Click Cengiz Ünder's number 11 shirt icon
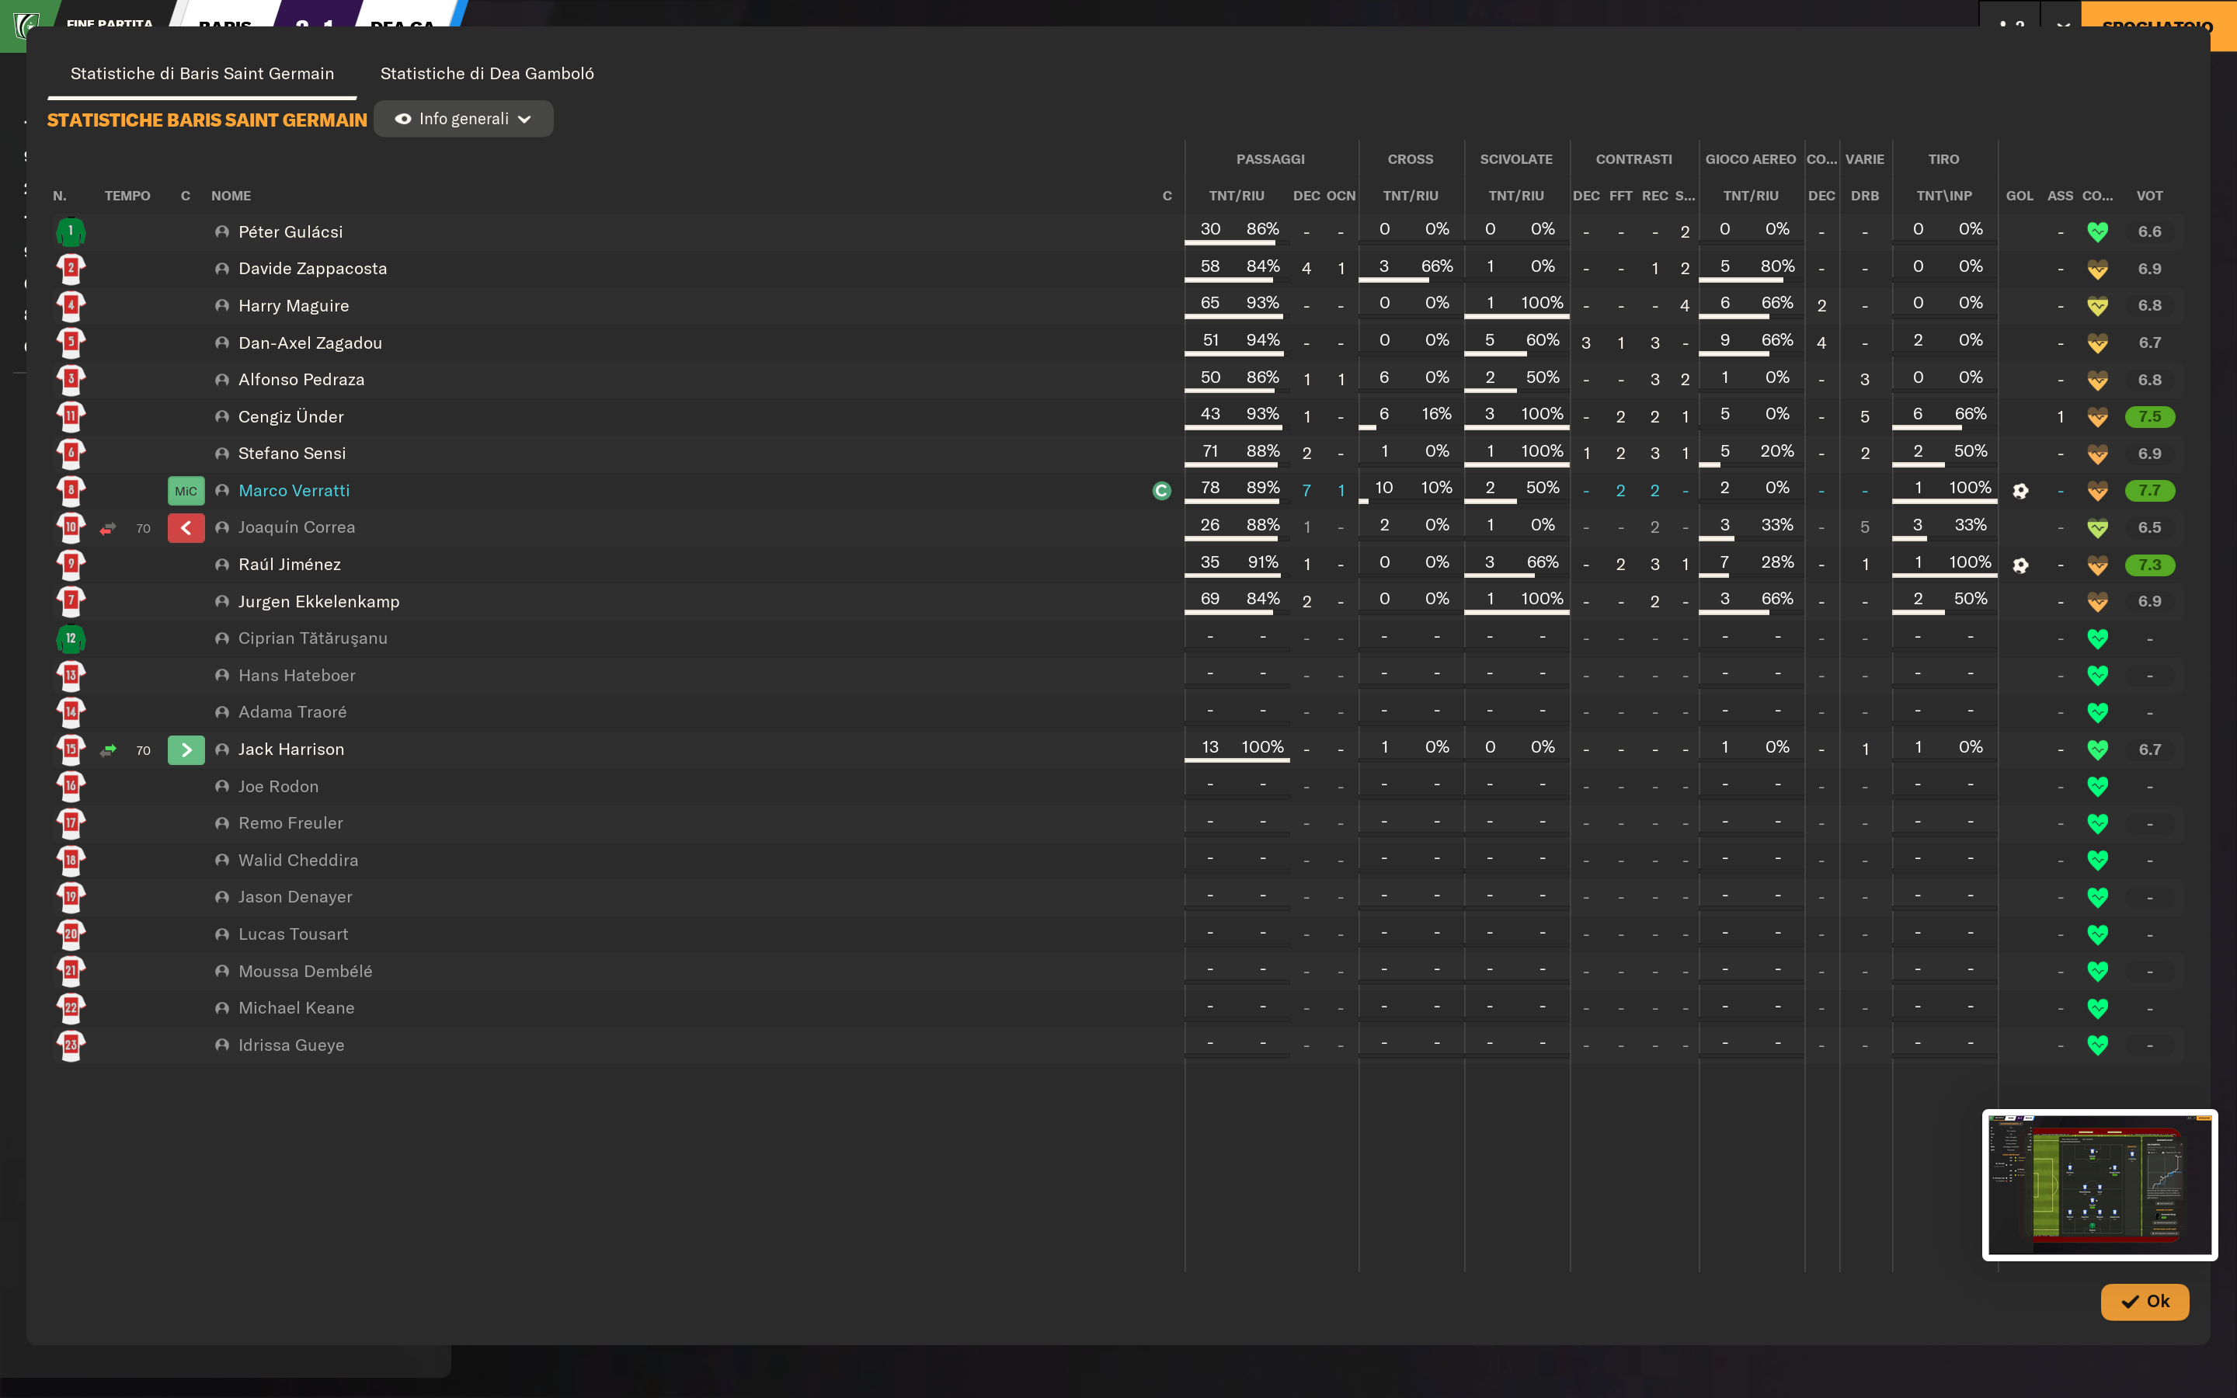Screen dimensions: 2237x1398 coord(71,416)
